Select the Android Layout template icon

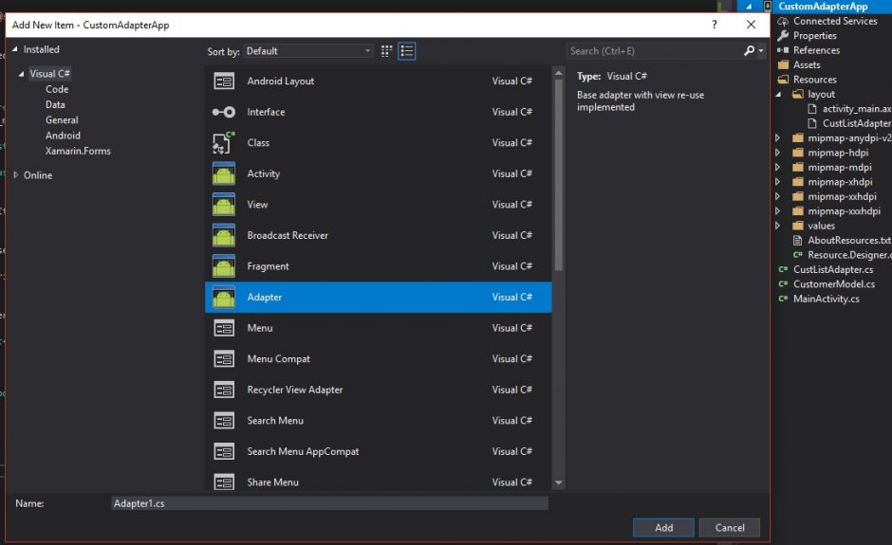coord(224,82)
